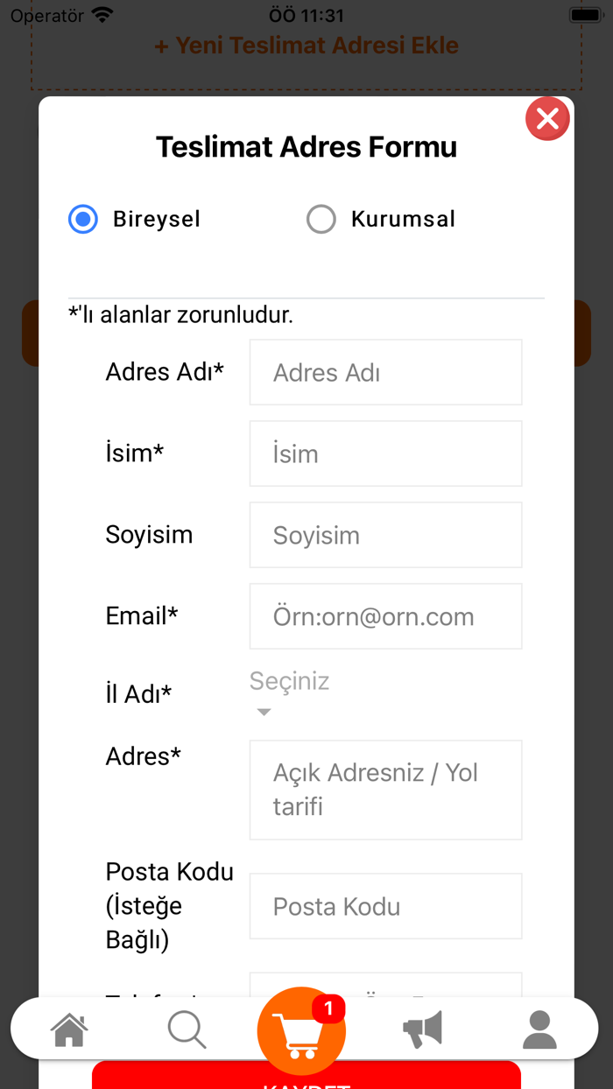Viewport: 613px width, 1089px height.
Task: Open the home screen from bottom navigation
Action: coord(69,1029)
